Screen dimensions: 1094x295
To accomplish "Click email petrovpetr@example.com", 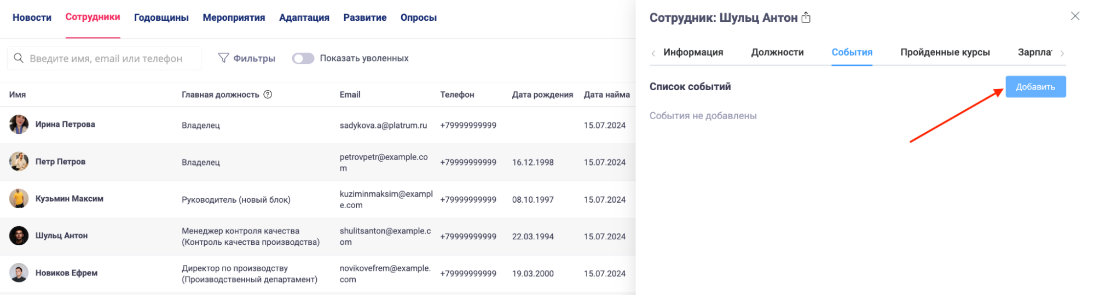I will (x=384, y=162).
